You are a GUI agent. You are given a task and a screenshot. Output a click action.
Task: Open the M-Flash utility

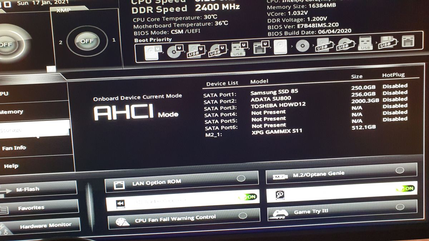click(38, 190)
